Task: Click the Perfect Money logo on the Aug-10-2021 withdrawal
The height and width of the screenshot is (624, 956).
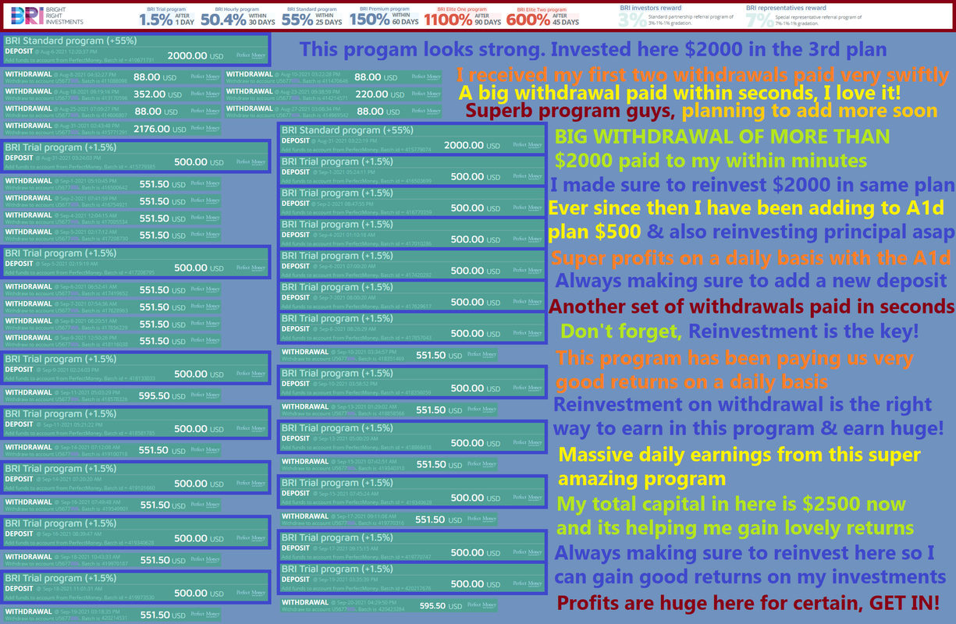Action: click(426, 77)
